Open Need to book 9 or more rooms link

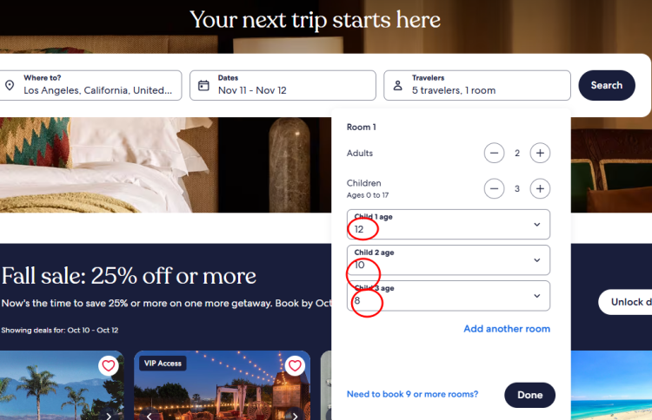412,395
